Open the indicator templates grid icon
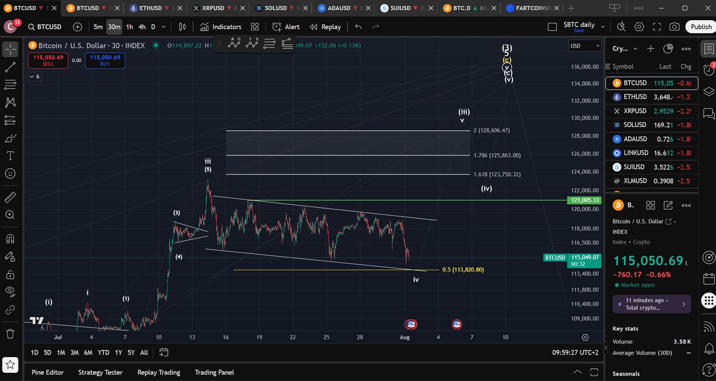 (x=255, y=27)
